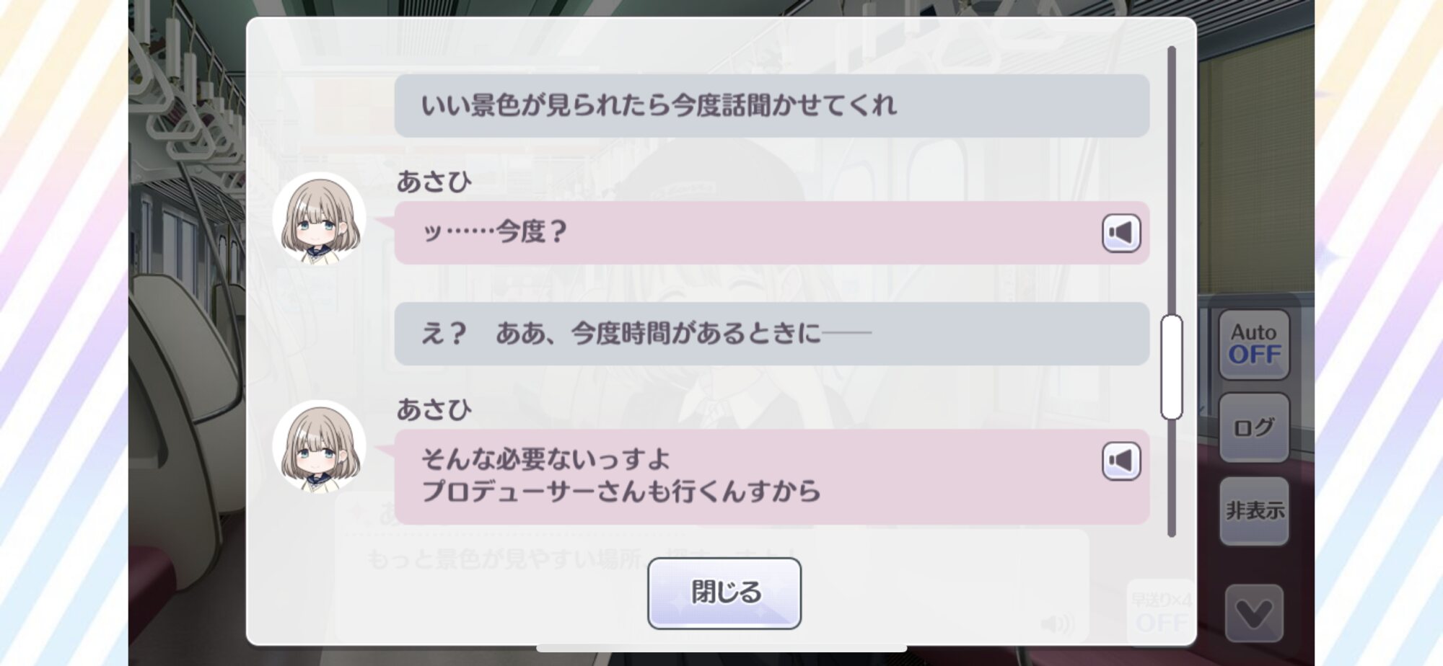Click the log scrollbar thumb

point(1171,367)
